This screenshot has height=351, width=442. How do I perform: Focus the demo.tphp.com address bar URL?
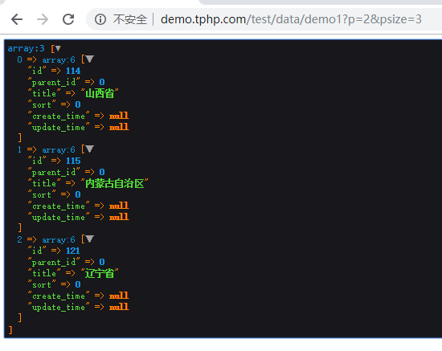[x=291, y=19]
